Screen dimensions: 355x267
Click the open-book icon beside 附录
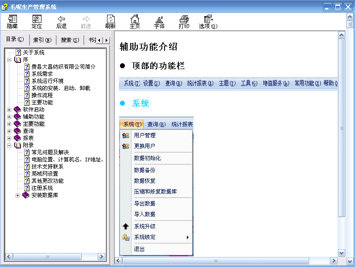tap(18, 145)
